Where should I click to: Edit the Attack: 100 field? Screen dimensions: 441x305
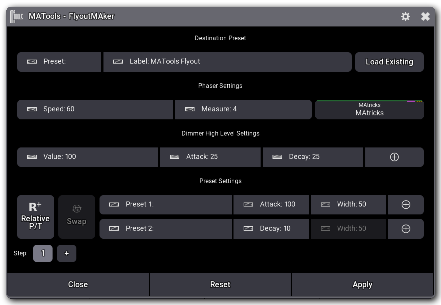click(271, 205)
